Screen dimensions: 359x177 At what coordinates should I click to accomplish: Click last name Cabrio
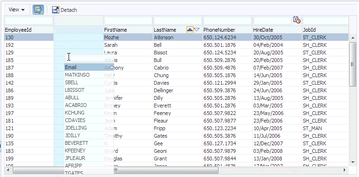161,68
